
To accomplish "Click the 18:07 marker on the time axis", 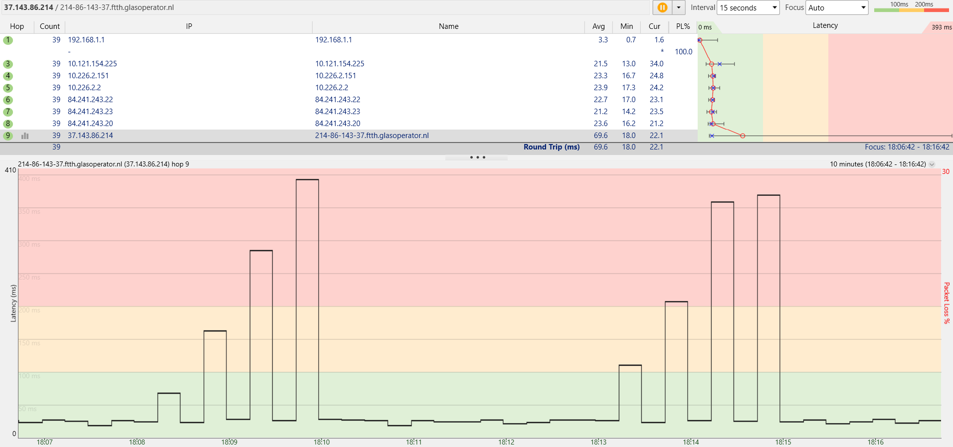I will [x=44, y=442].
